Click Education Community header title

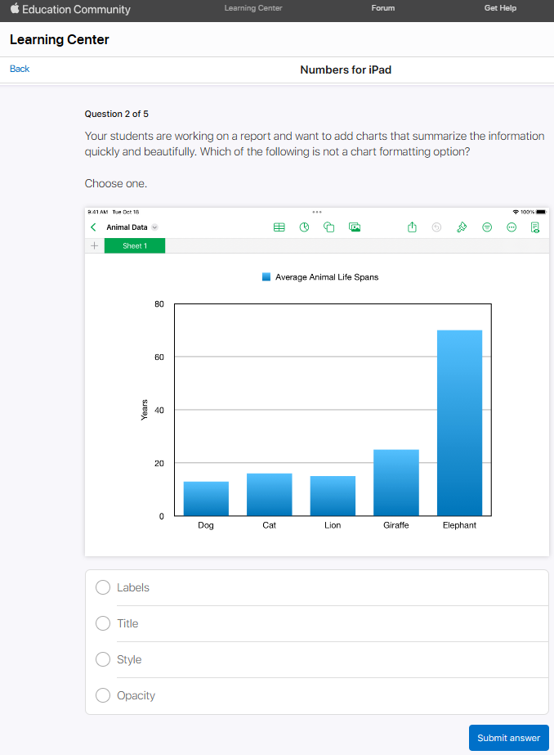(76, 9)
